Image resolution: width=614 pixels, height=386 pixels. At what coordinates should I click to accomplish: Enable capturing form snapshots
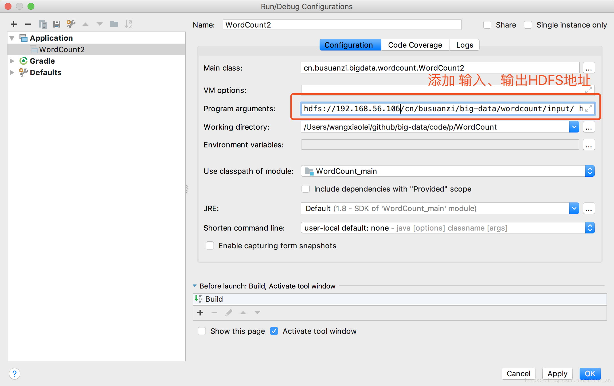210,245
